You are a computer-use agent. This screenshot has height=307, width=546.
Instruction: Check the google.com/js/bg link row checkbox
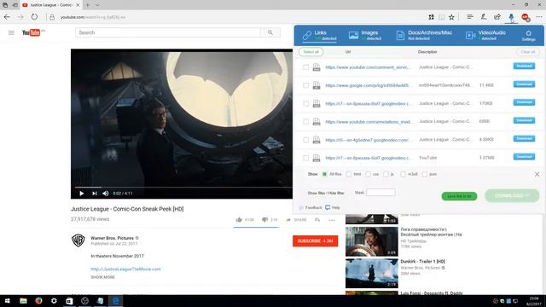(305, 85)
